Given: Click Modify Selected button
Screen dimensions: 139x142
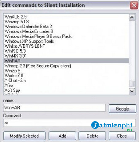Looking at the screenshot, I should click(24, 136).
